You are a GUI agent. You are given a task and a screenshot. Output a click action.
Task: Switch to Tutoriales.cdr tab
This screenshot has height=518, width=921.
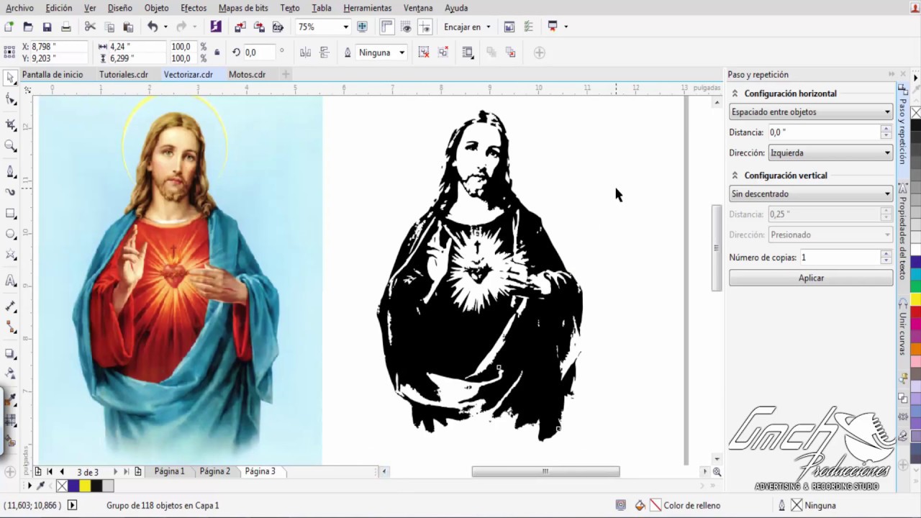click(124, 74)
